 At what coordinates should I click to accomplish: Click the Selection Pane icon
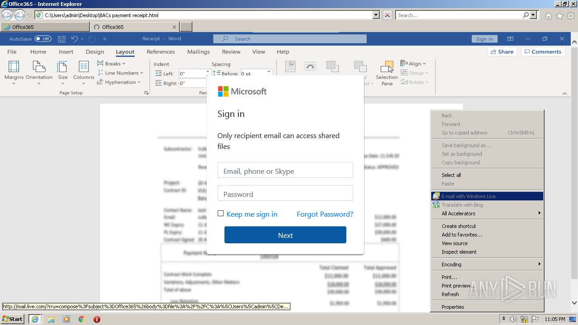pyautogui.click(x=387, y=73)
